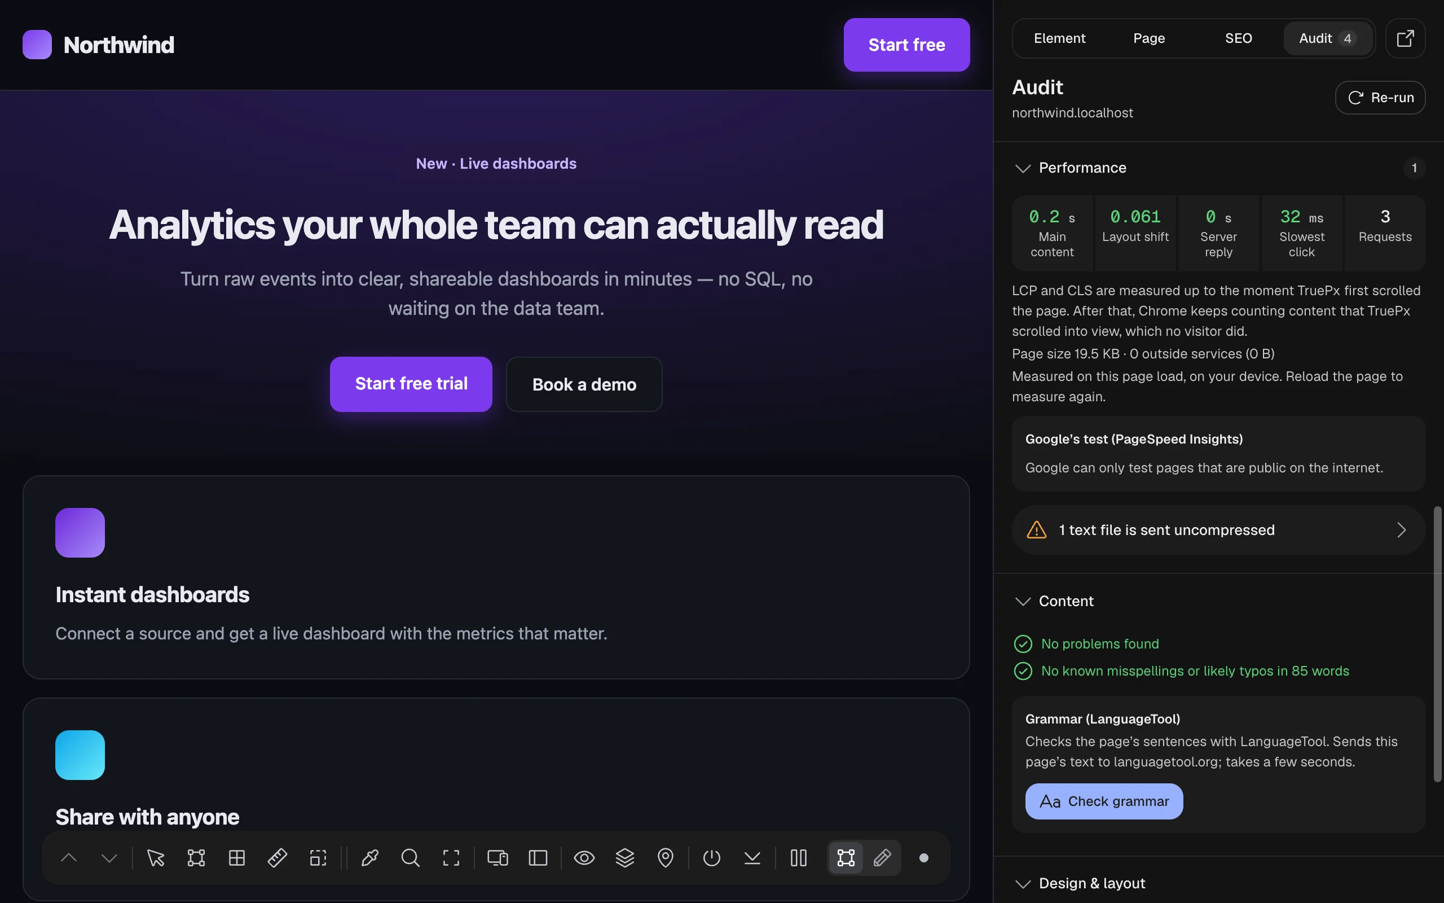Click the 0.061 Layout shift metric

click(x=1135, y=234)
